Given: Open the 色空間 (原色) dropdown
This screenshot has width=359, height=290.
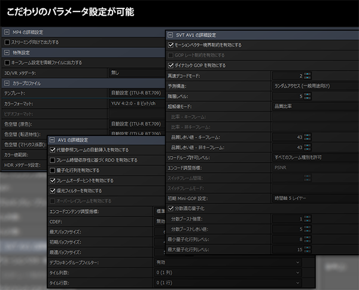Looking at the screenshot, I should [136, 124].
